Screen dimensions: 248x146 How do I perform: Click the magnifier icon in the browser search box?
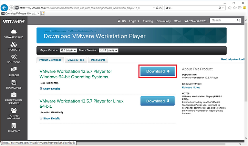click(219, 8)
